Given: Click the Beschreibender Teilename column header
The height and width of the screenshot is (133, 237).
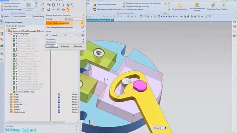Looking at the screenshot, I should pos(17,26).
